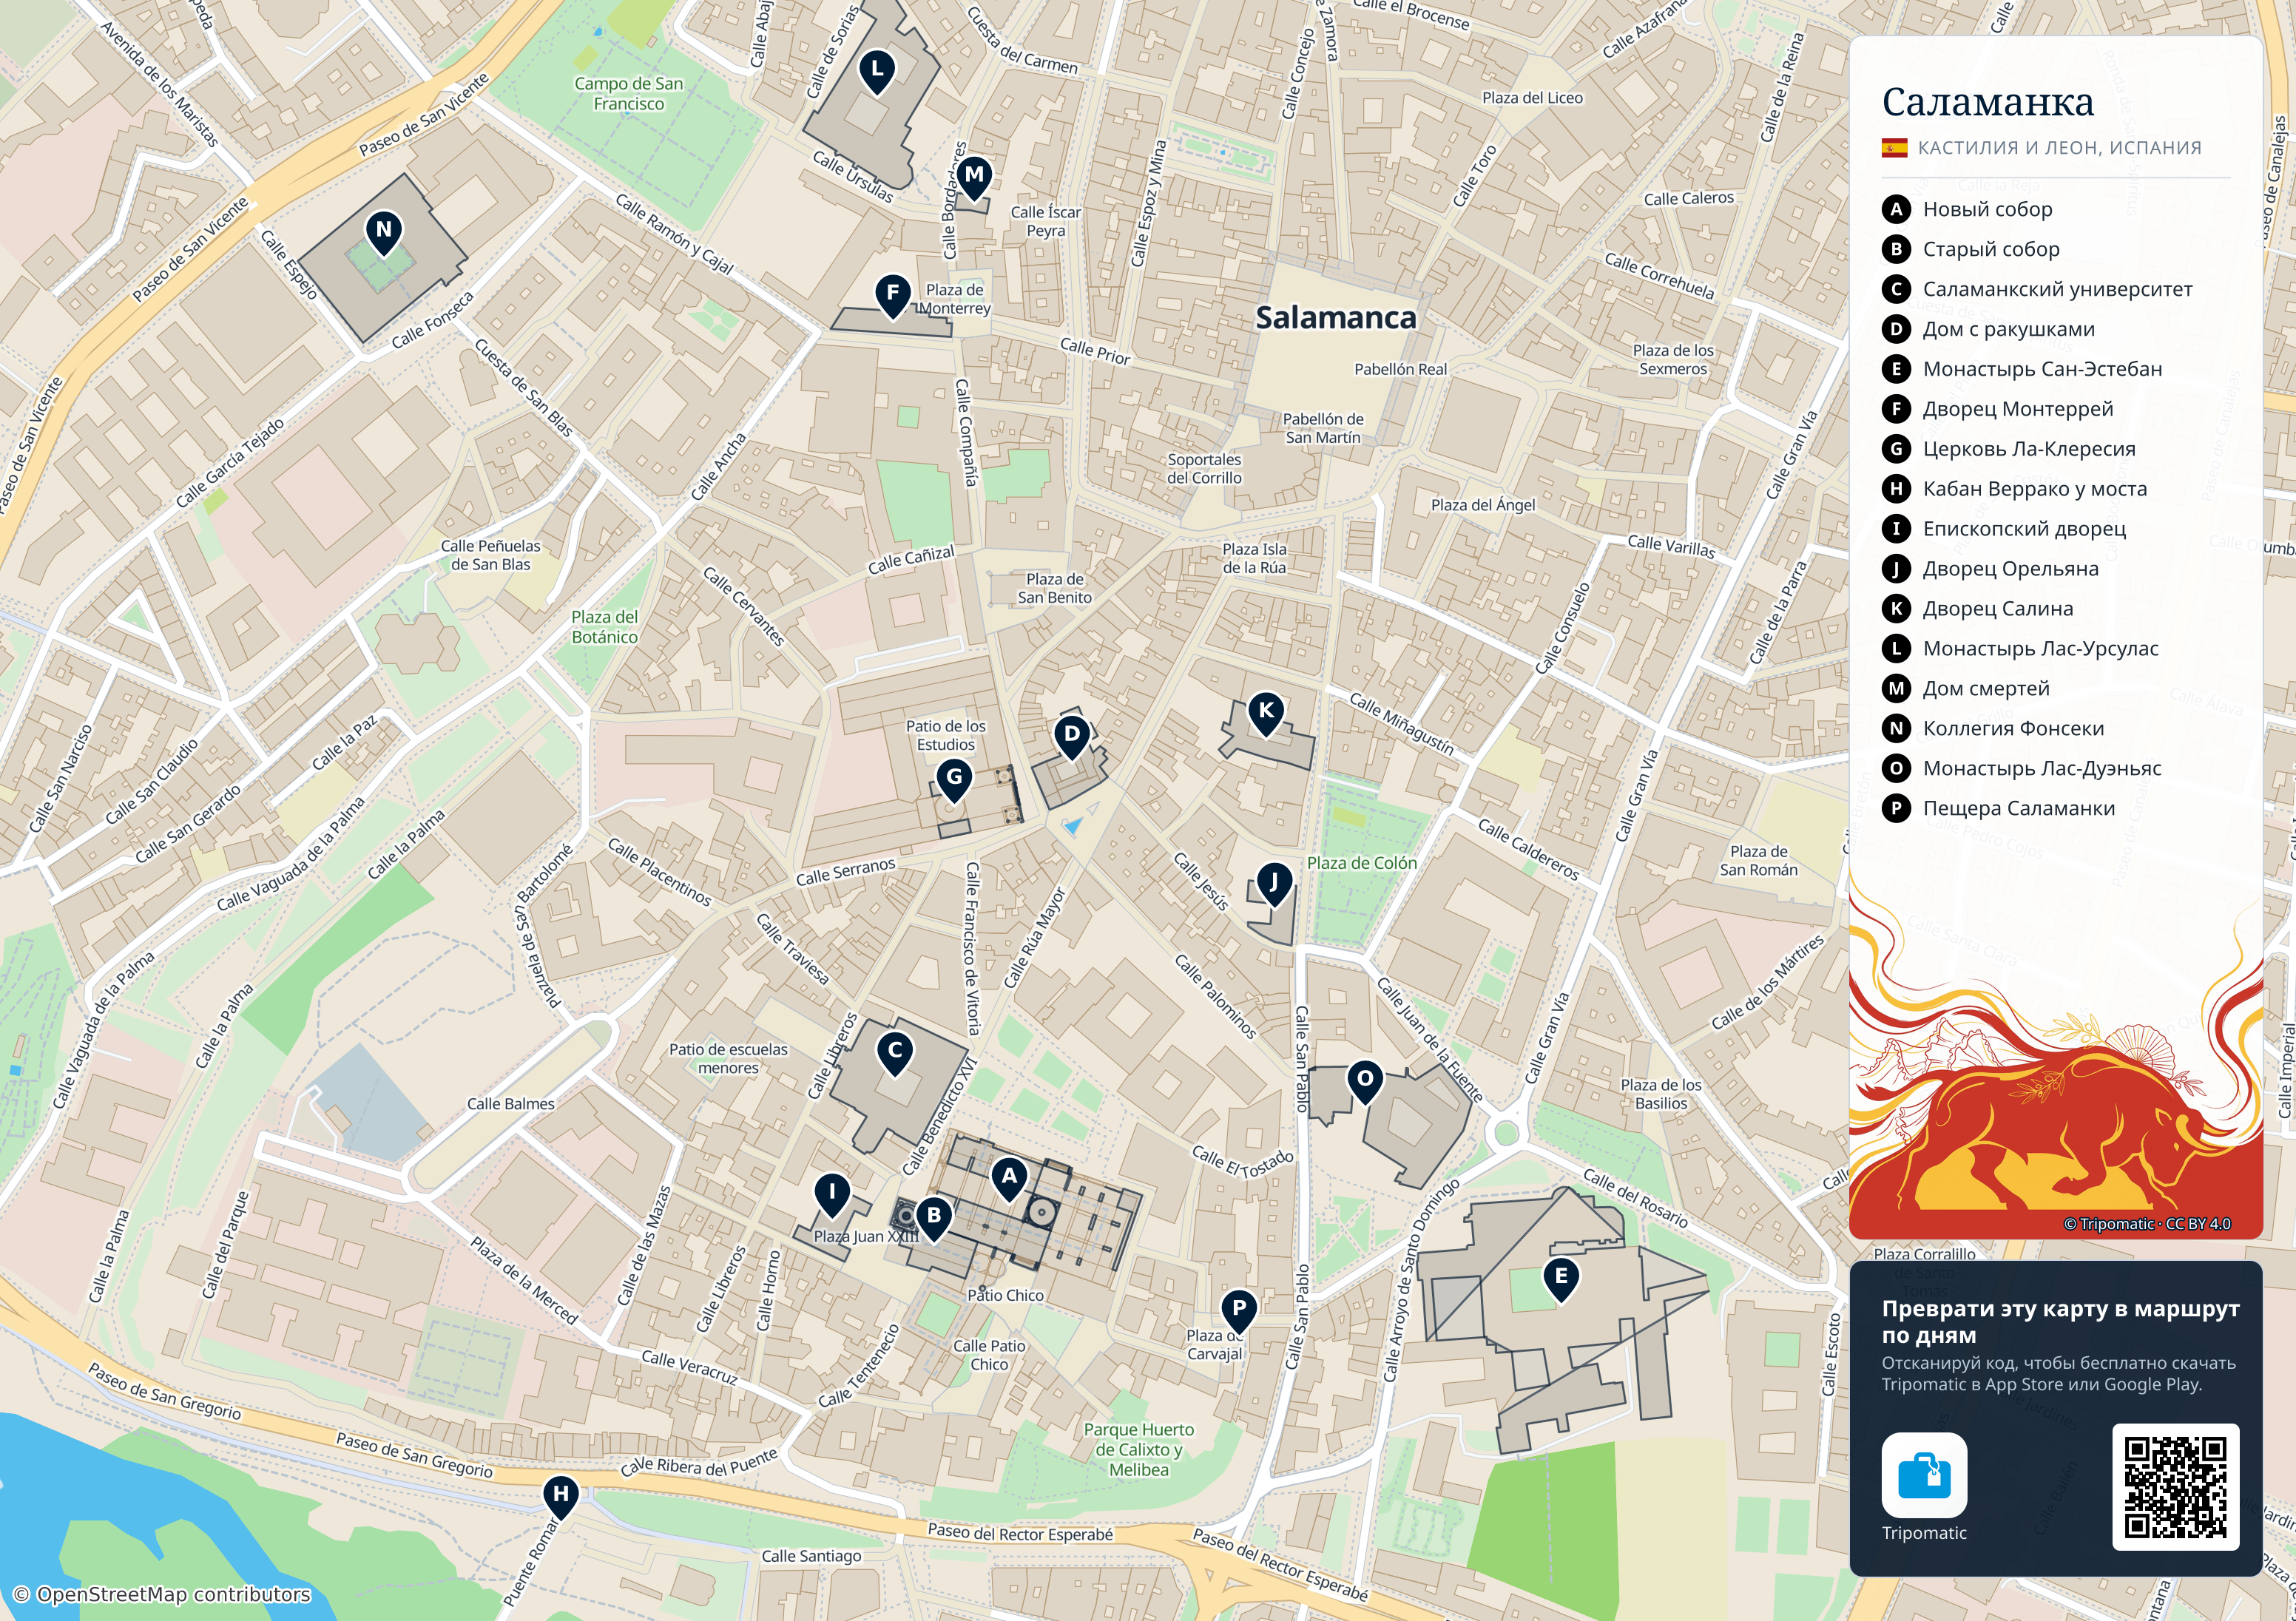This screenshot has width=2296, height=1621.
Task: Click map pin P at Plaza de Carvajal
Action: coord(1239,1311)
